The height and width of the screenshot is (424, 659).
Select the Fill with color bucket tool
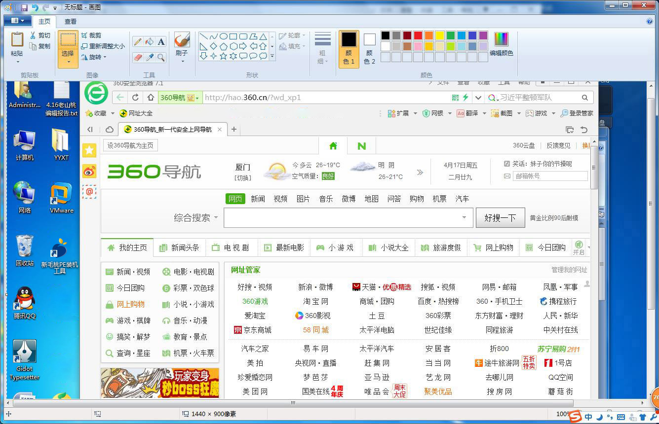[150, 42]
